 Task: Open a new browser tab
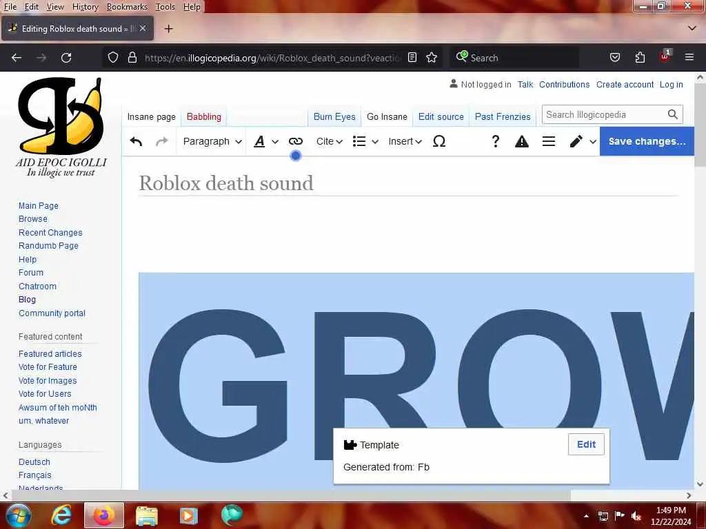click(168, 29)
